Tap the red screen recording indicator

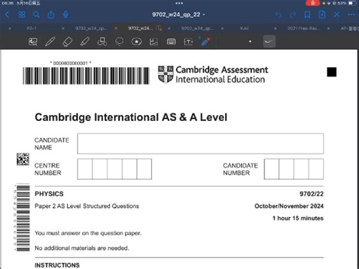[x=313, y=3]
